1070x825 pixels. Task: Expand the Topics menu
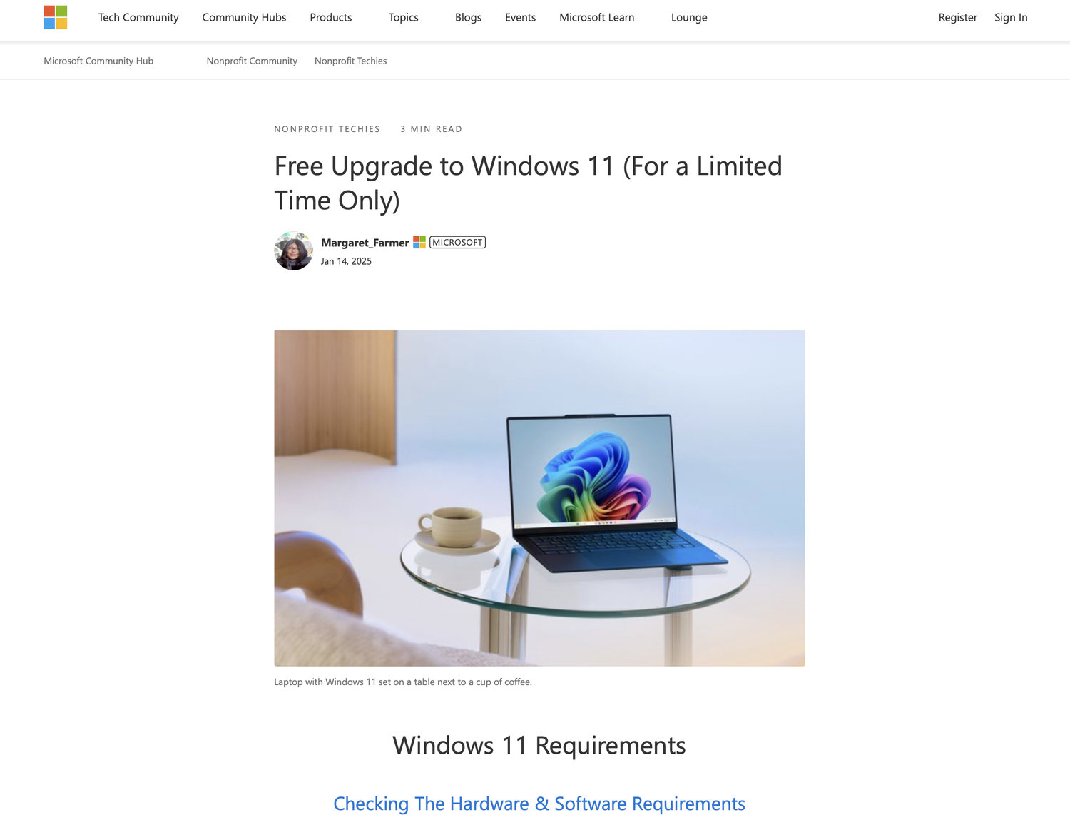403,17
